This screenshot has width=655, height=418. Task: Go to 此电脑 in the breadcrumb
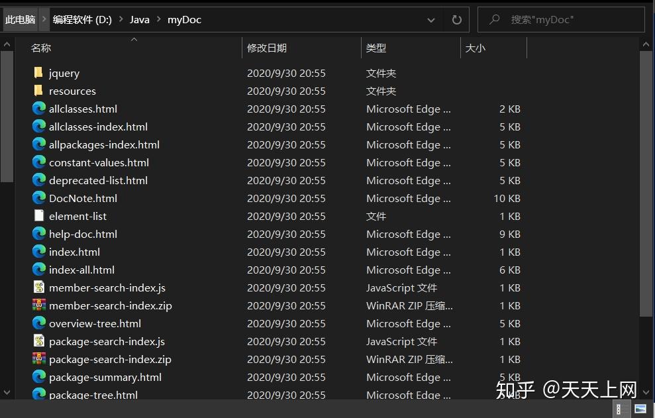(20, 20)
